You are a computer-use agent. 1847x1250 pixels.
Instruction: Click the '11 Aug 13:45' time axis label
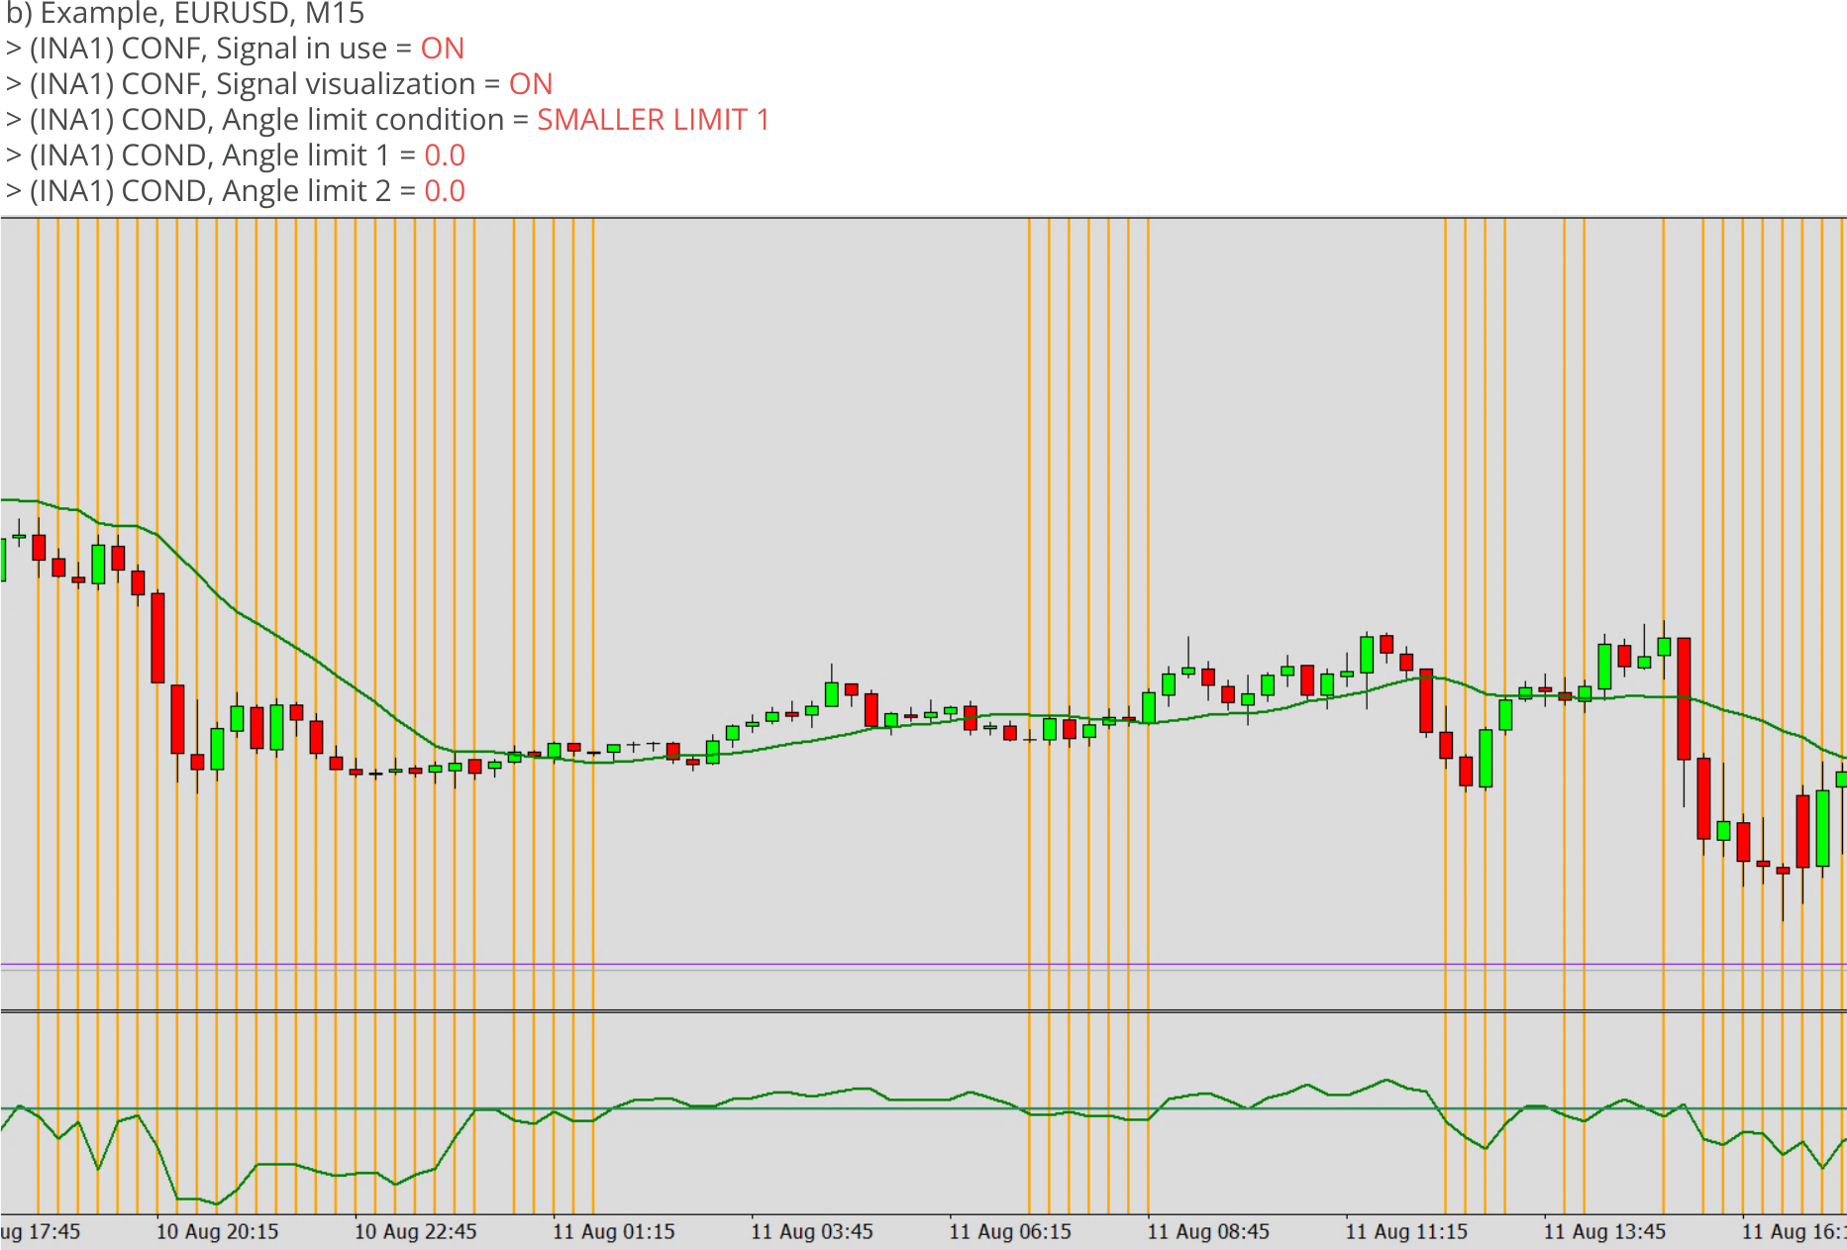(1604, 1232)
